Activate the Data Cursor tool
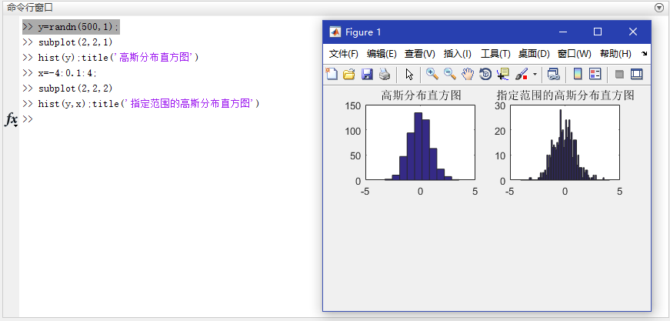Screen dimensions: 670x321 (503, 75)
